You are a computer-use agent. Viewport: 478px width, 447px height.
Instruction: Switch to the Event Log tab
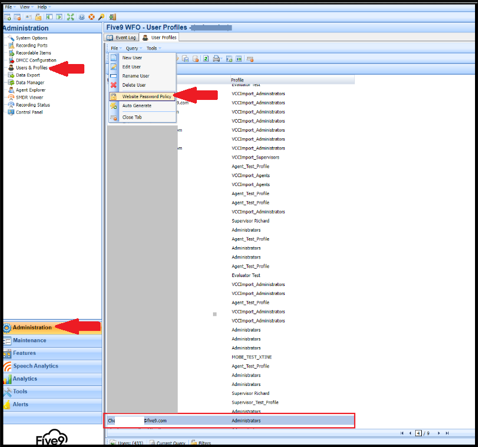121,38
